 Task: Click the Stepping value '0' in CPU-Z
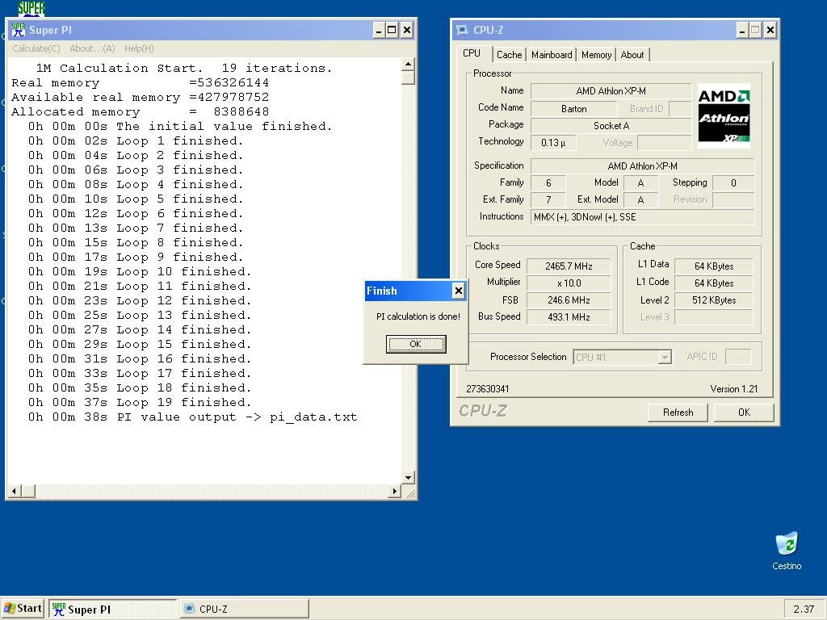pyautogui.click(x=733, y=183)
